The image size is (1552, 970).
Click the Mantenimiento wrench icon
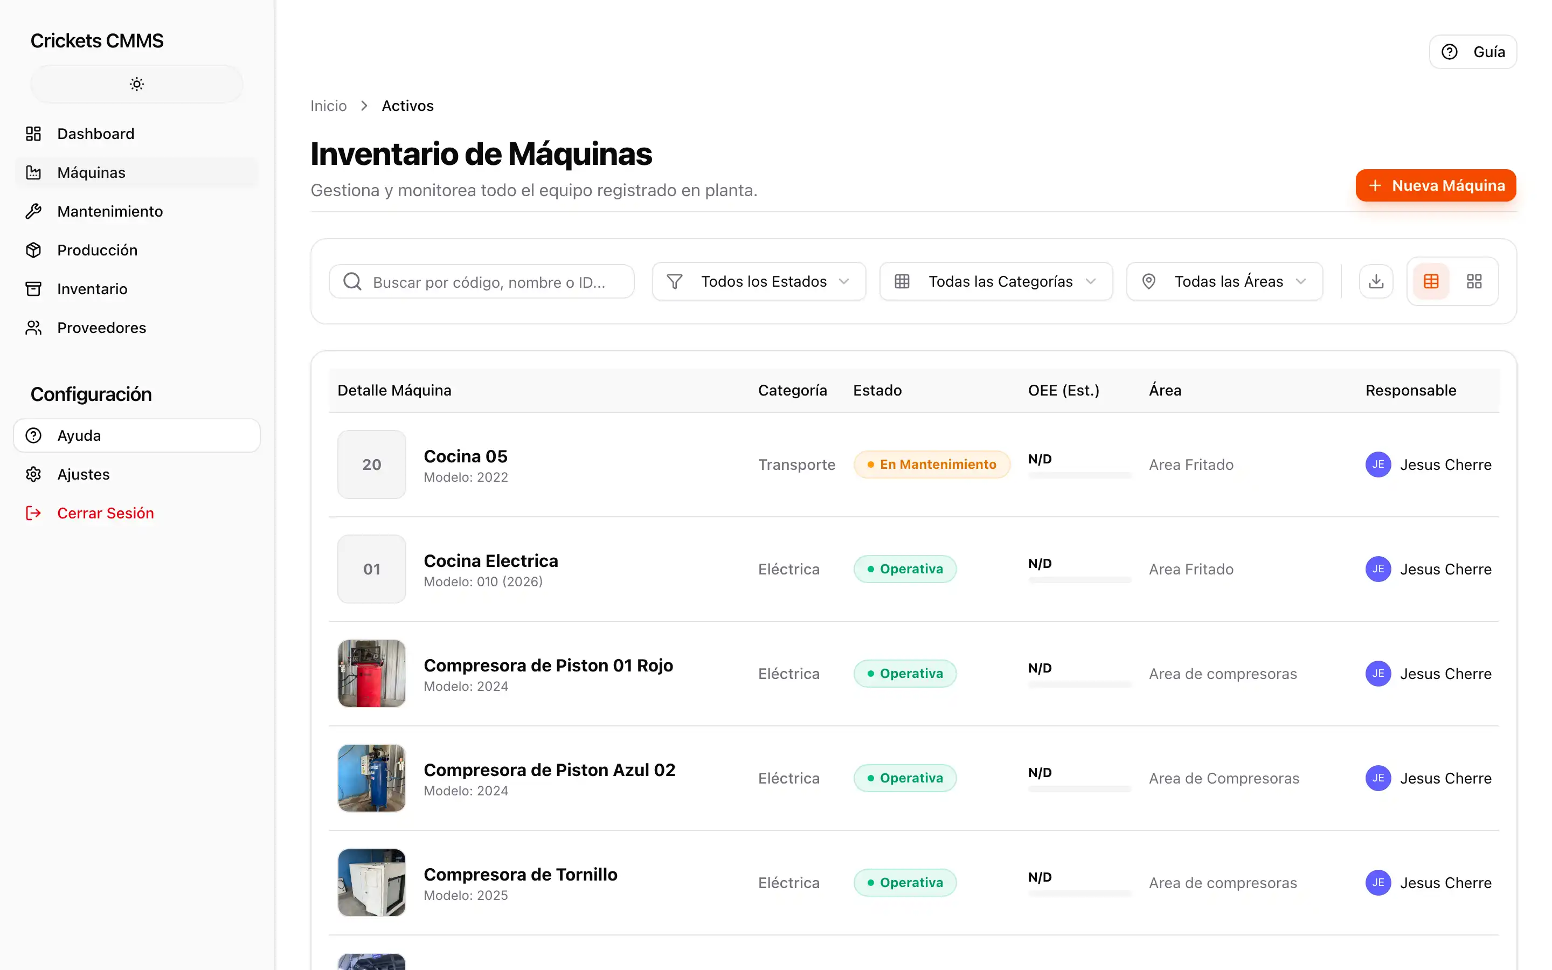pyautogui.click(x=33, y=211)
